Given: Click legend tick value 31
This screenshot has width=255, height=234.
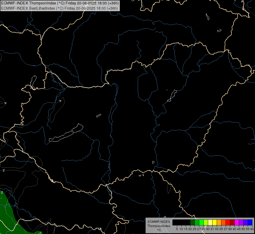Looking at the screenshot, I should [x=212, y=229].
